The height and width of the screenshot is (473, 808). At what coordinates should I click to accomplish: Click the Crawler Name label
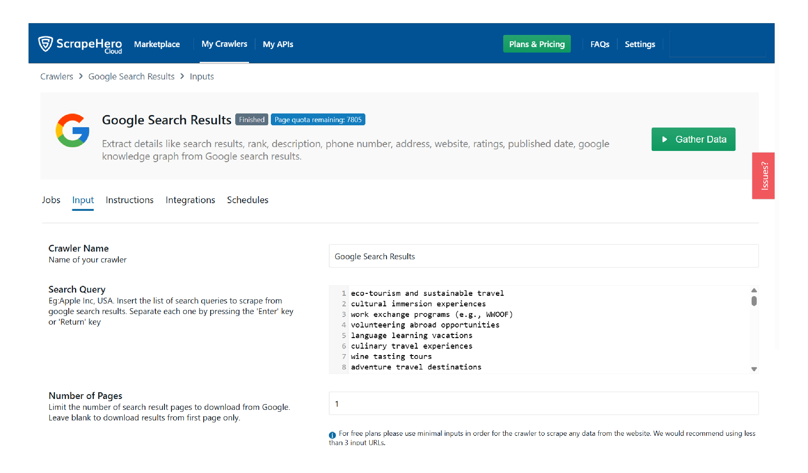coord(78,248)
